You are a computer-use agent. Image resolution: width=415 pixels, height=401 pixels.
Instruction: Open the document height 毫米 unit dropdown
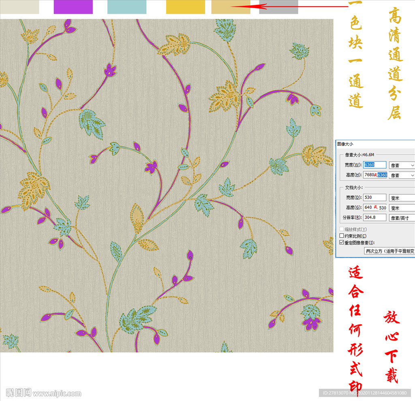point(402,208)
